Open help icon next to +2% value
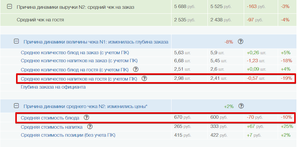Viewport: 298px width, 147px height. click(x=241, y=106)
